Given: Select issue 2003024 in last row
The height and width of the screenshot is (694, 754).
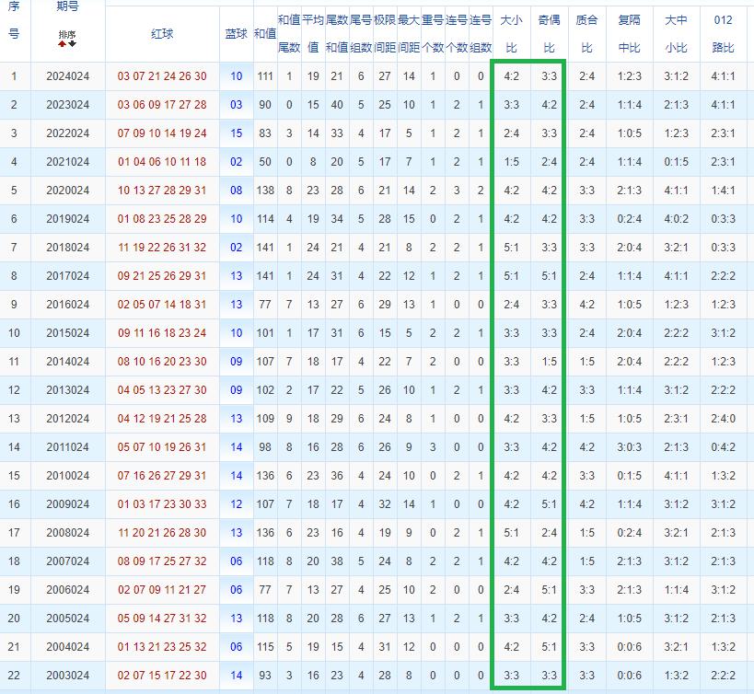Looking at the screenshot, I should (67, 676).
